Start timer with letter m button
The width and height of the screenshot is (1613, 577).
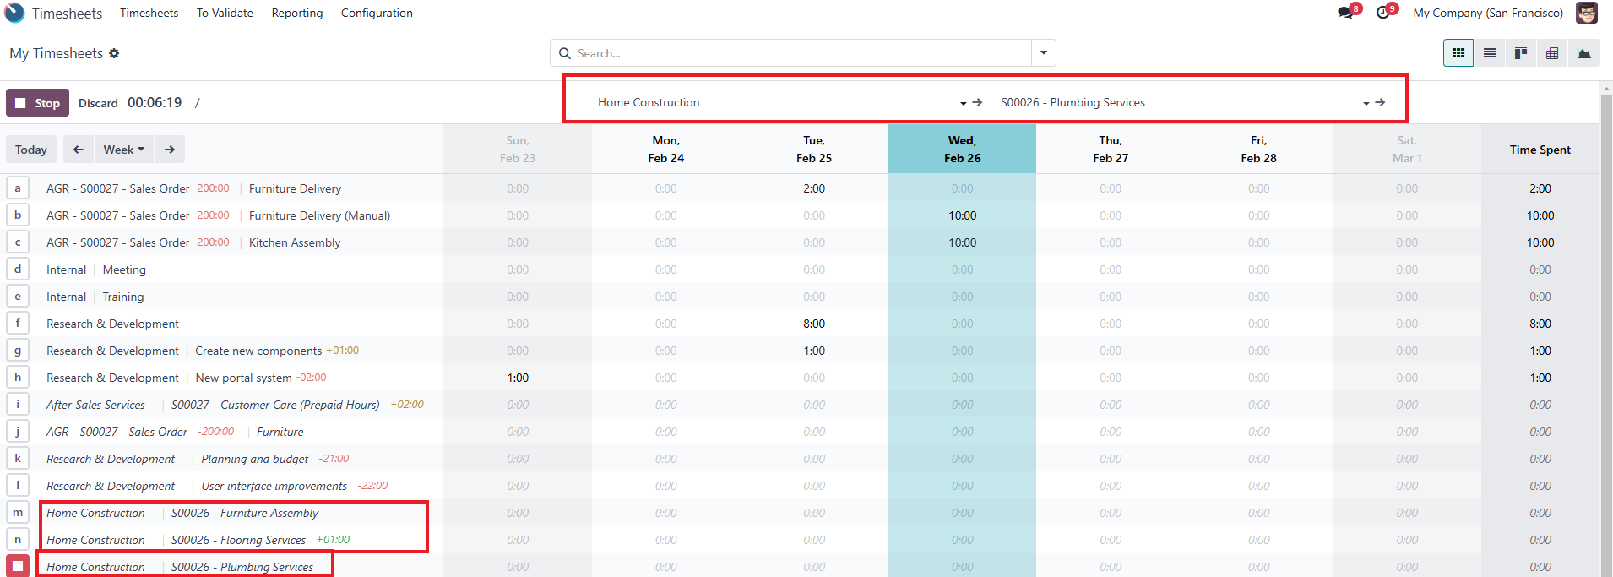[18, 512]
